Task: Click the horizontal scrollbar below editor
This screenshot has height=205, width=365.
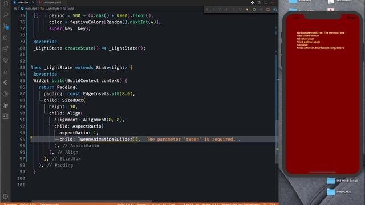Action: tap(92, 201)
